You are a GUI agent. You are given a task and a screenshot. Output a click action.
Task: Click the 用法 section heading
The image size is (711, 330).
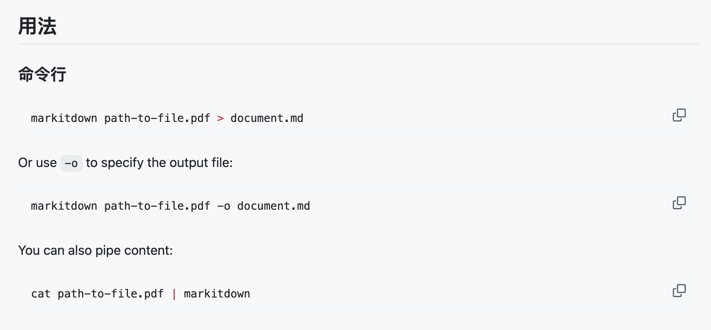click(37, 26)
